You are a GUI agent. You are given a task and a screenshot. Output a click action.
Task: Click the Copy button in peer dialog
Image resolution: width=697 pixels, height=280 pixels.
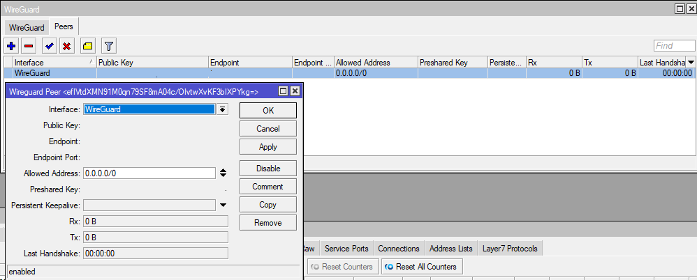(x=268, y=205)
